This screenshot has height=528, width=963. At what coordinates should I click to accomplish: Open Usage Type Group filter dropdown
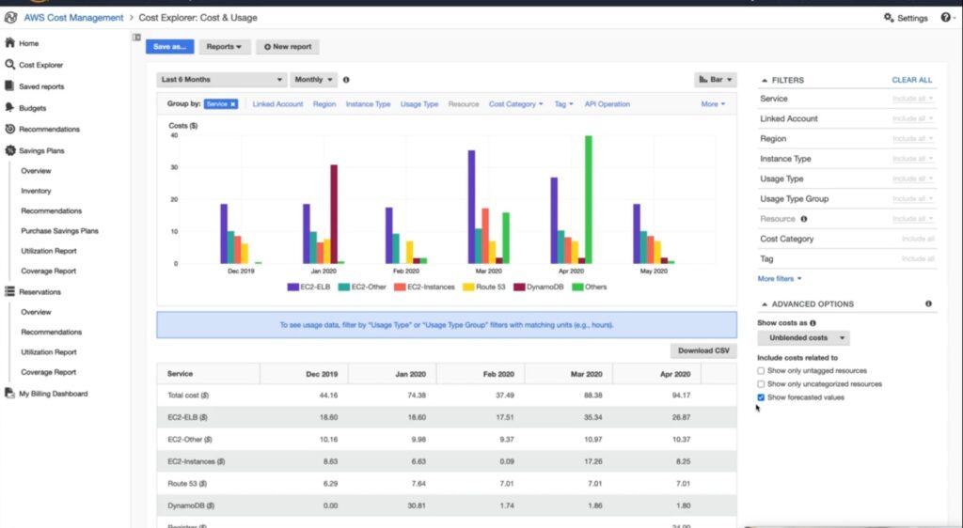913,198
